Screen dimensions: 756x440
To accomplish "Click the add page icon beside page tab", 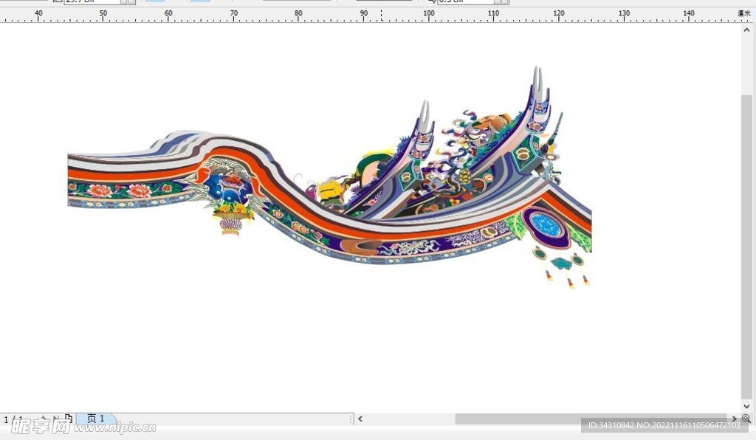I will [x=69, y=419].
